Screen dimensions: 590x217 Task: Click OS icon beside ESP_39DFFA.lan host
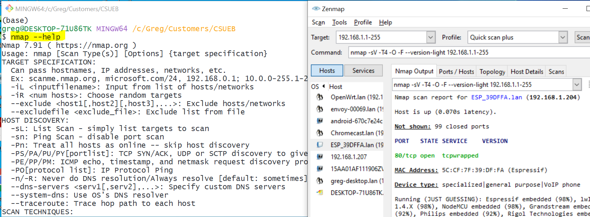coord(320,145)
